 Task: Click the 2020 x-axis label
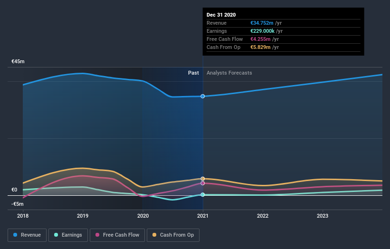click(143, 216)
